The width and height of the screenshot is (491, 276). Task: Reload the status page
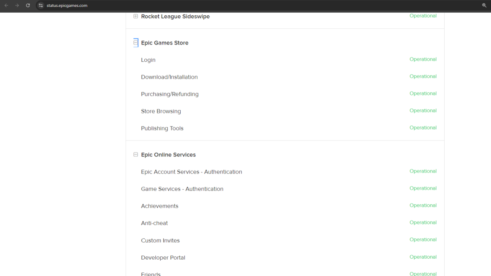pyautogui.click(x=28, y=5)
